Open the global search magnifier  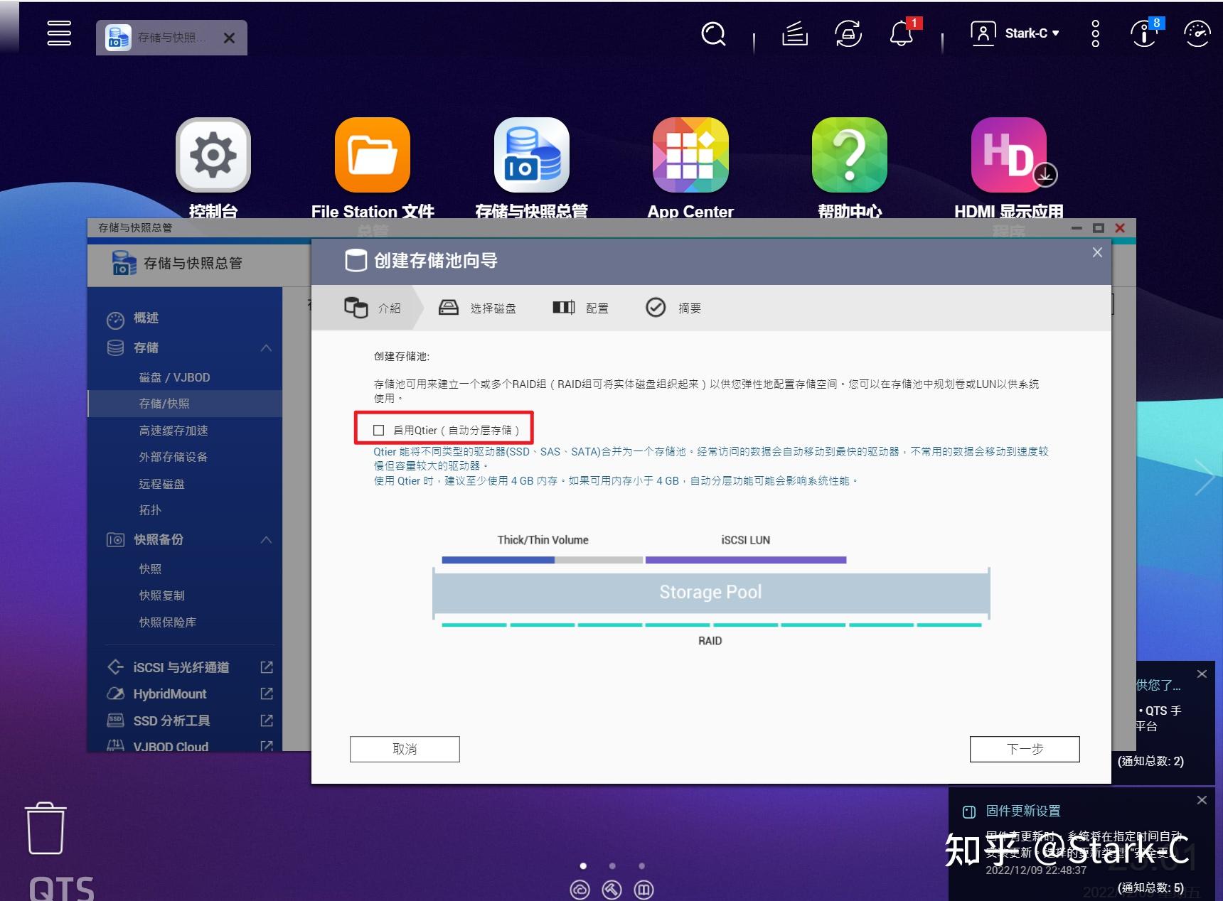[x=713, y=33]
